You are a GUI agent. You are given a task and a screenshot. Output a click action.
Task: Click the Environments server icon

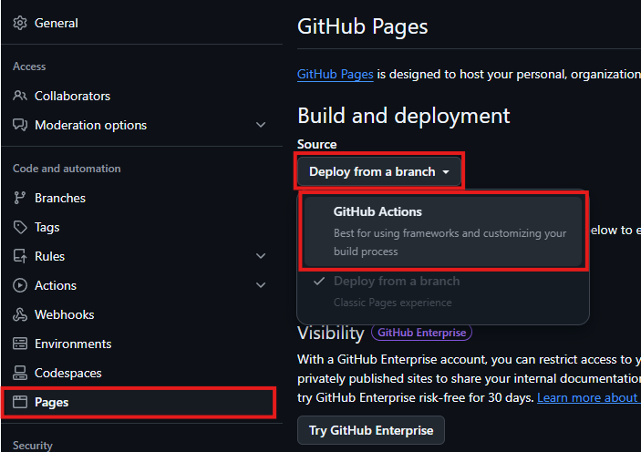coord(20,344)
